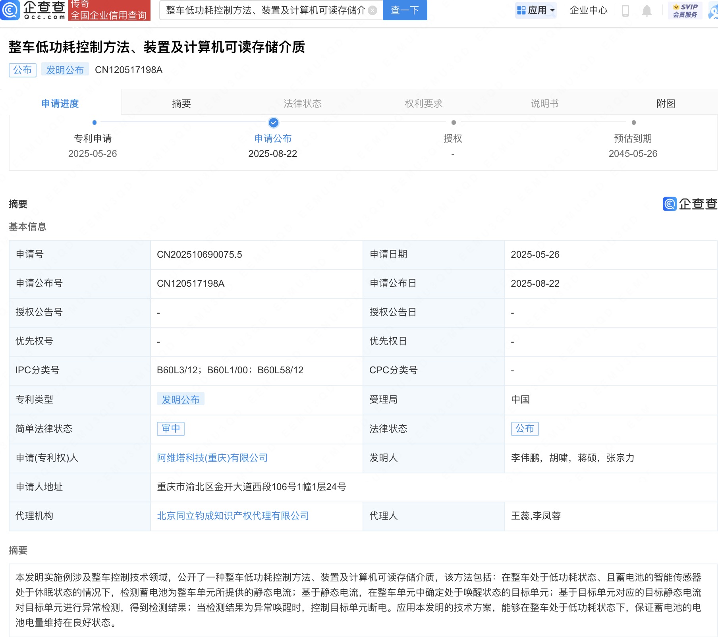This screenshot has width=718, height=637.
Task: Switch to the 法律状态 tab
Action: coord(302,104)
